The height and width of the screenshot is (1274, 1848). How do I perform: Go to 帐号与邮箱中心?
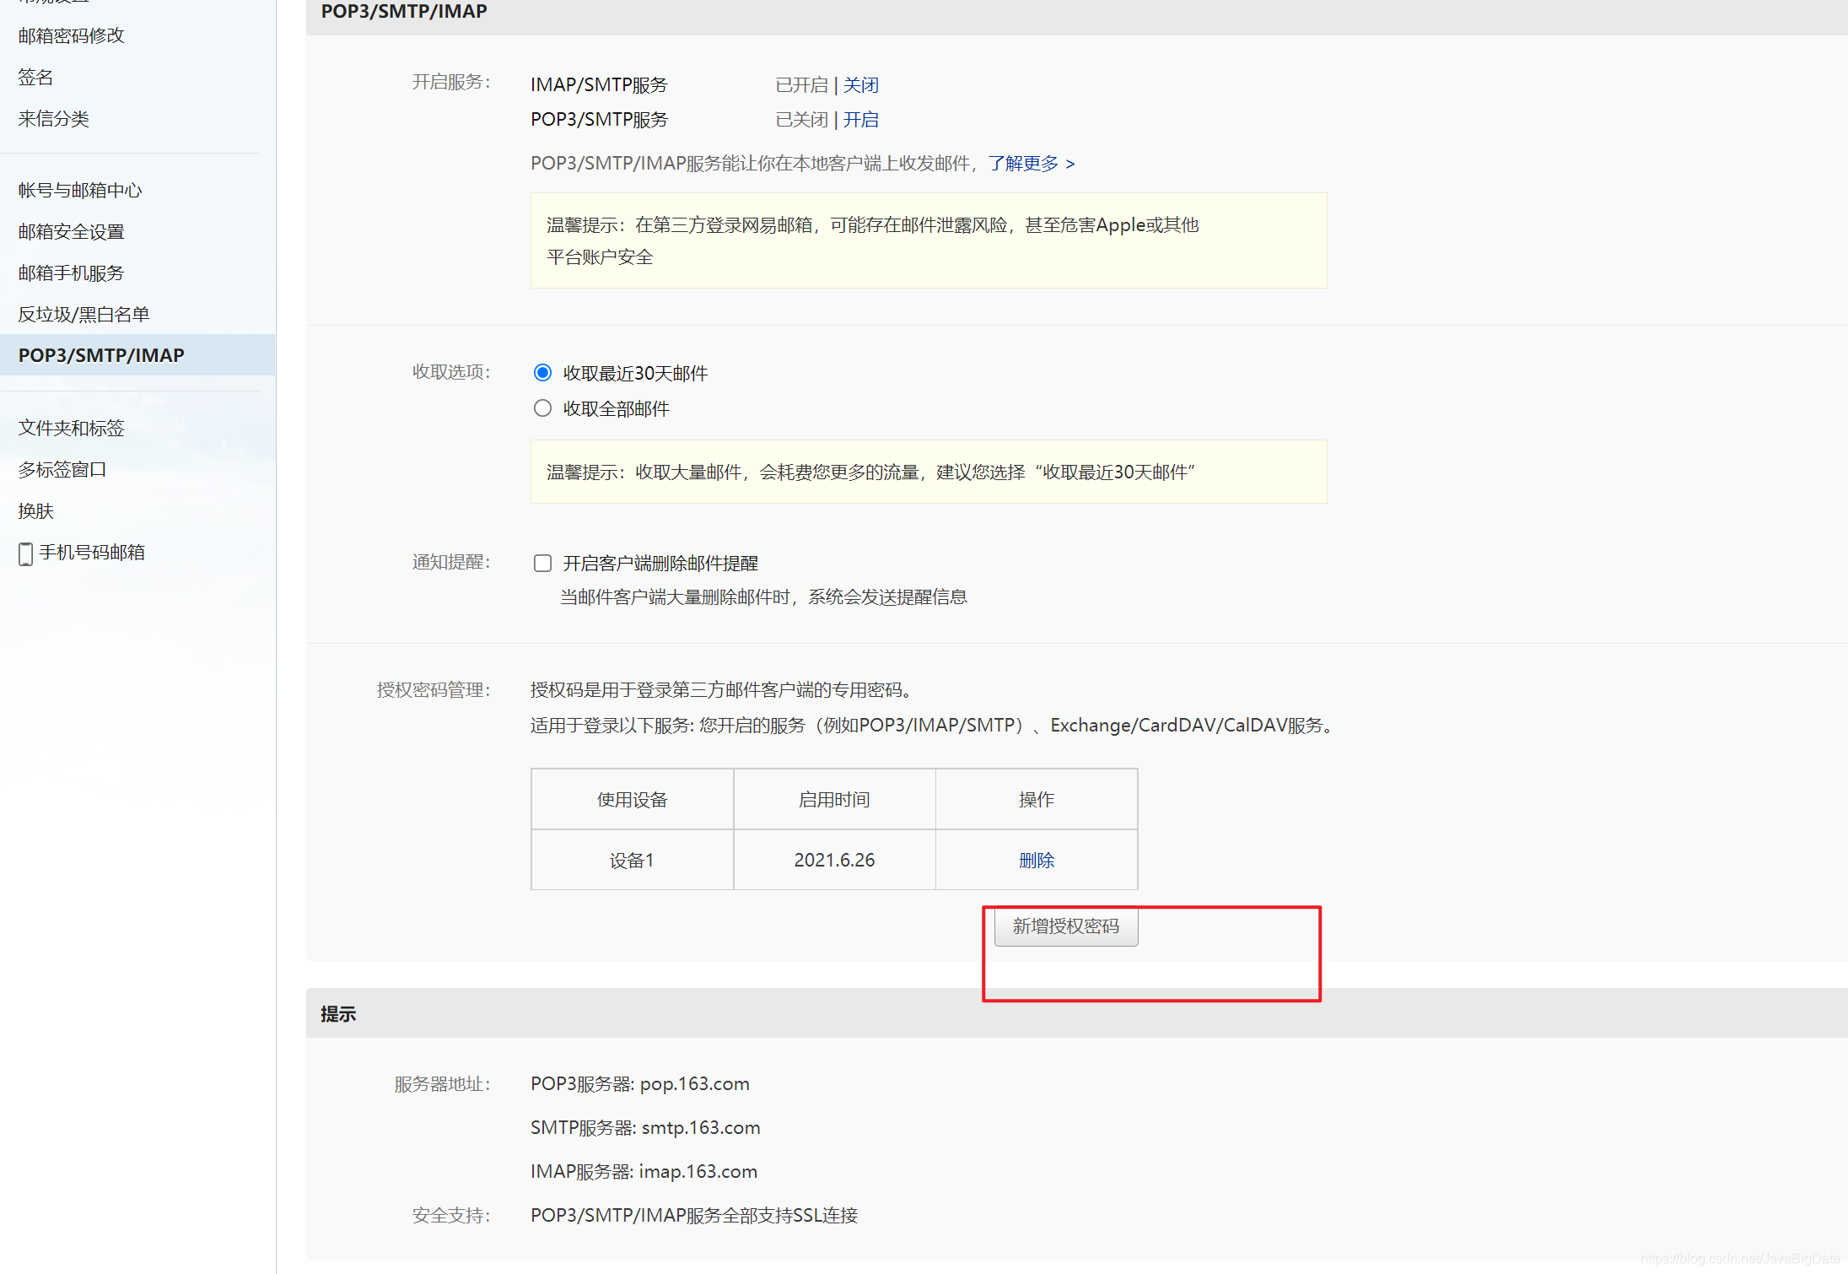pyautogui.click(x=79, y=191)
